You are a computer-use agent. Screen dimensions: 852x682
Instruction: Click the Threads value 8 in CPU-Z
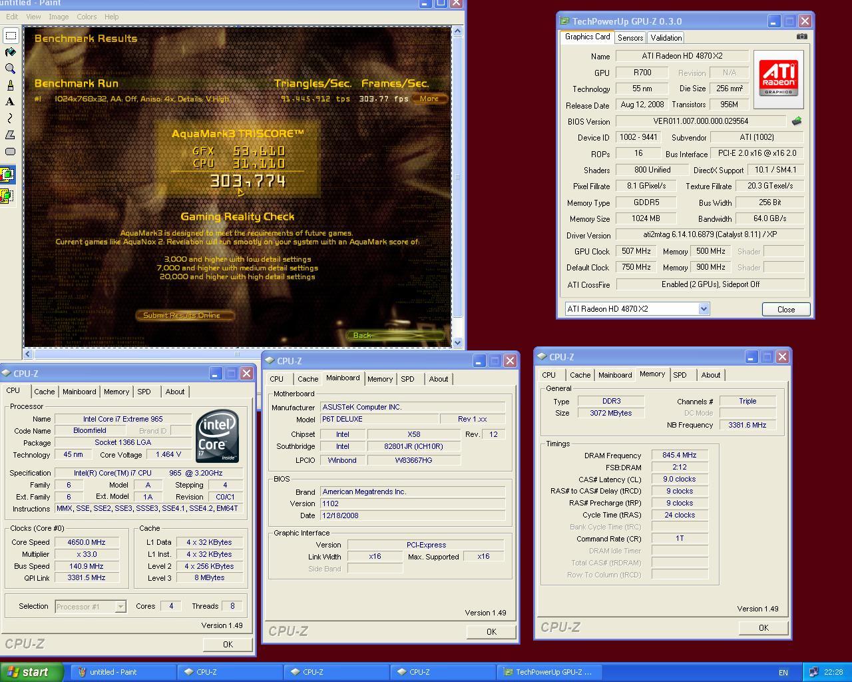click(x=232, y=606)
